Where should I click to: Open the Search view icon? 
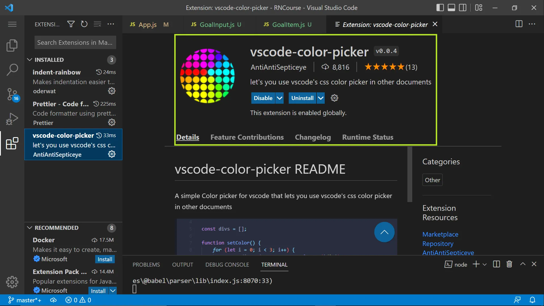tap(12, 69)
